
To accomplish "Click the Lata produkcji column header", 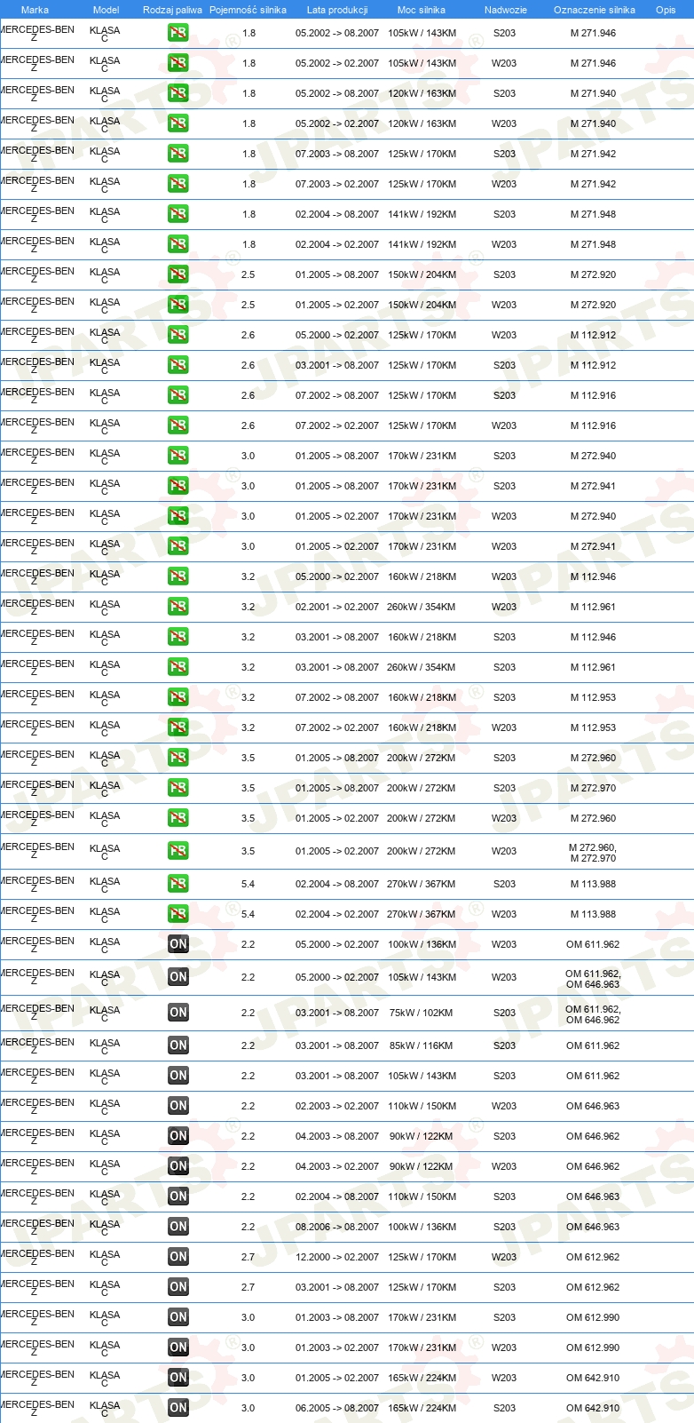I will [337, 10].
